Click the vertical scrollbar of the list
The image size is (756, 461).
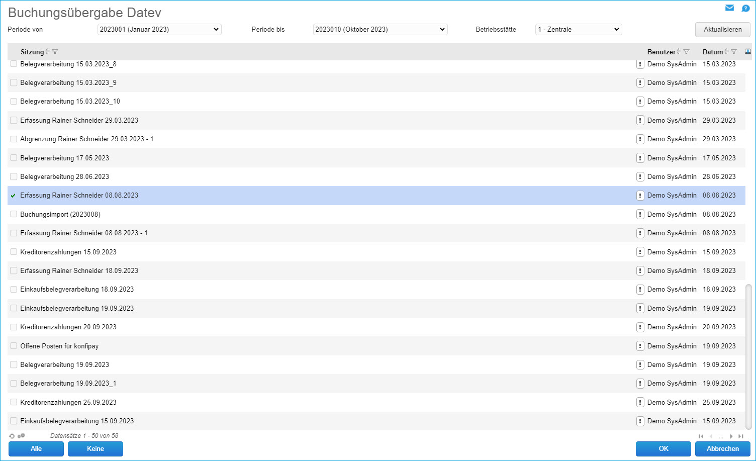[748, 357]
